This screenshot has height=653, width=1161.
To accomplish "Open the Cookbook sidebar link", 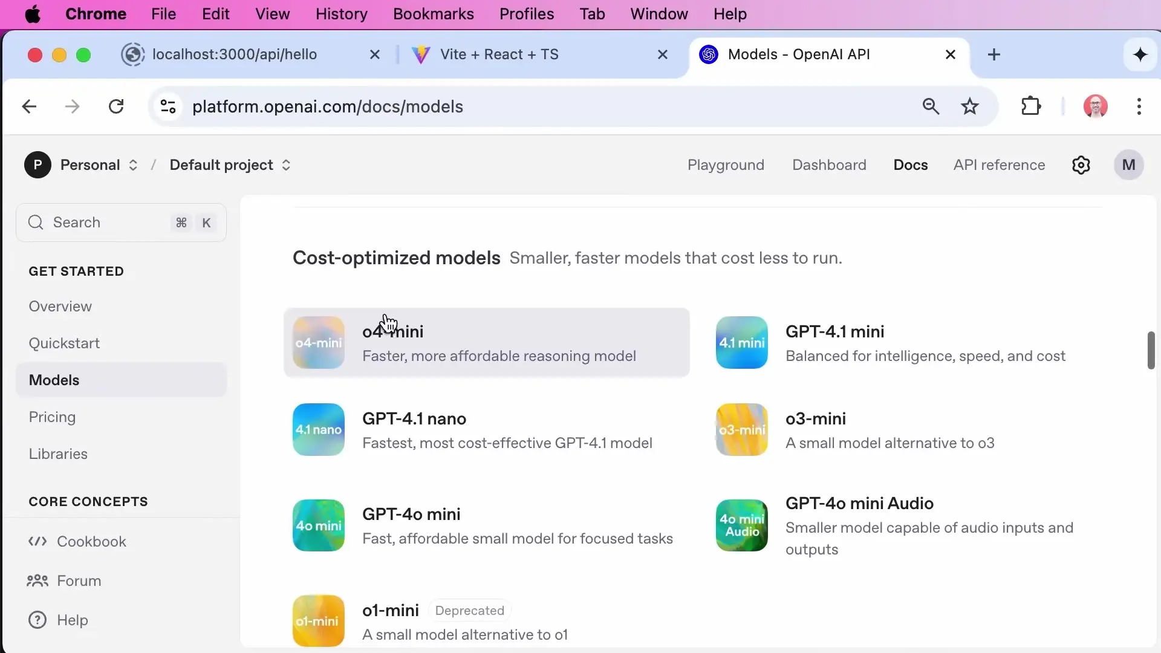I will (x=91, y=542).
